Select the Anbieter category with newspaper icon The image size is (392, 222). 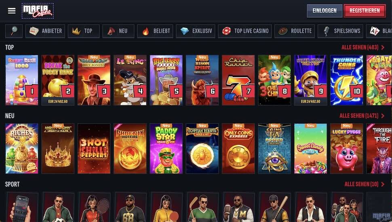(45, 31)
